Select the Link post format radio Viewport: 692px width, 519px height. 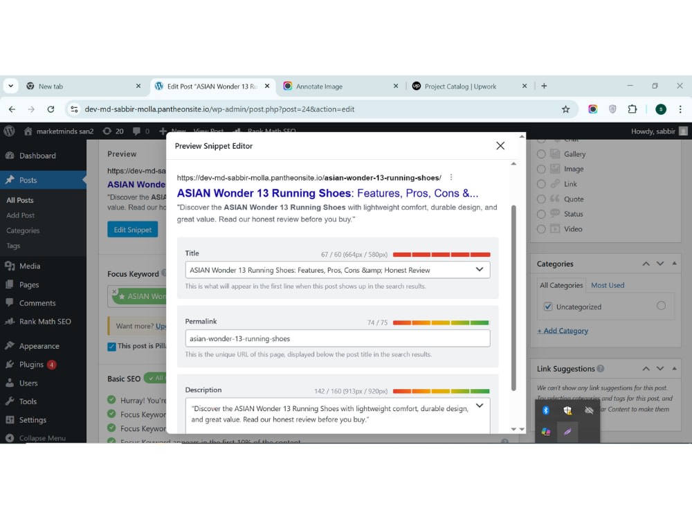click(541, 184)
